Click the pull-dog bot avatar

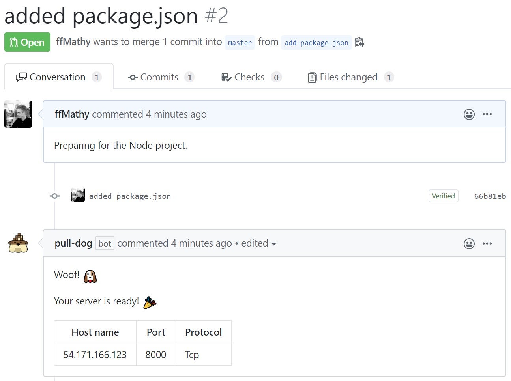[x=18, y=243]
